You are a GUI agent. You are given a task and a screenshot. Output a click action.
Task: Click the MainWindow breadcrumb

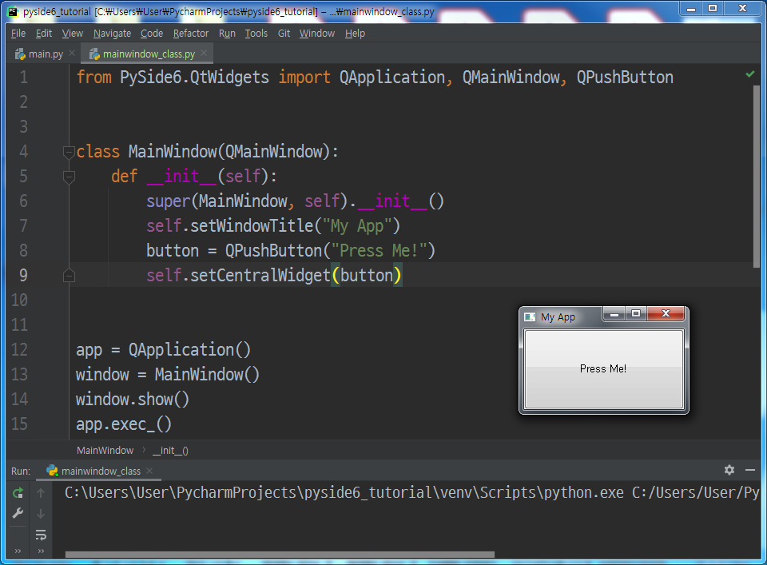point(105,451)
